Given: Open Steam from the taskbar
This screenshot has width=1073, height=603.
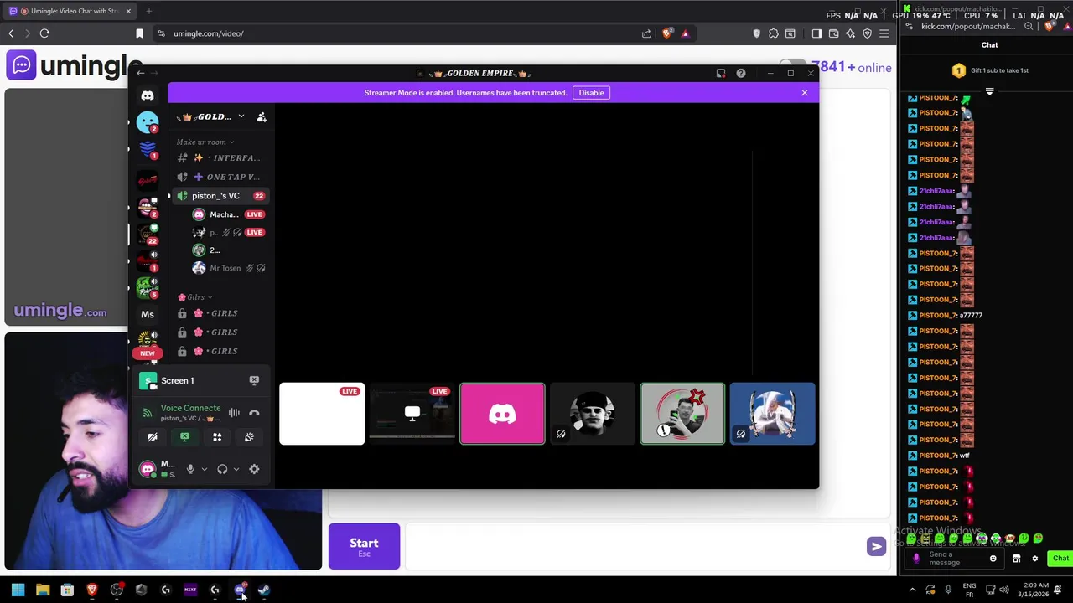Looking at the screenshot, I should pyautogui.click(x=264, y=590).
